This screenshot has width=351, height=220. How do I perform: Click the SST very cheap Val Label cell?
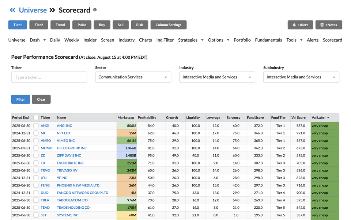pos(325,215)
